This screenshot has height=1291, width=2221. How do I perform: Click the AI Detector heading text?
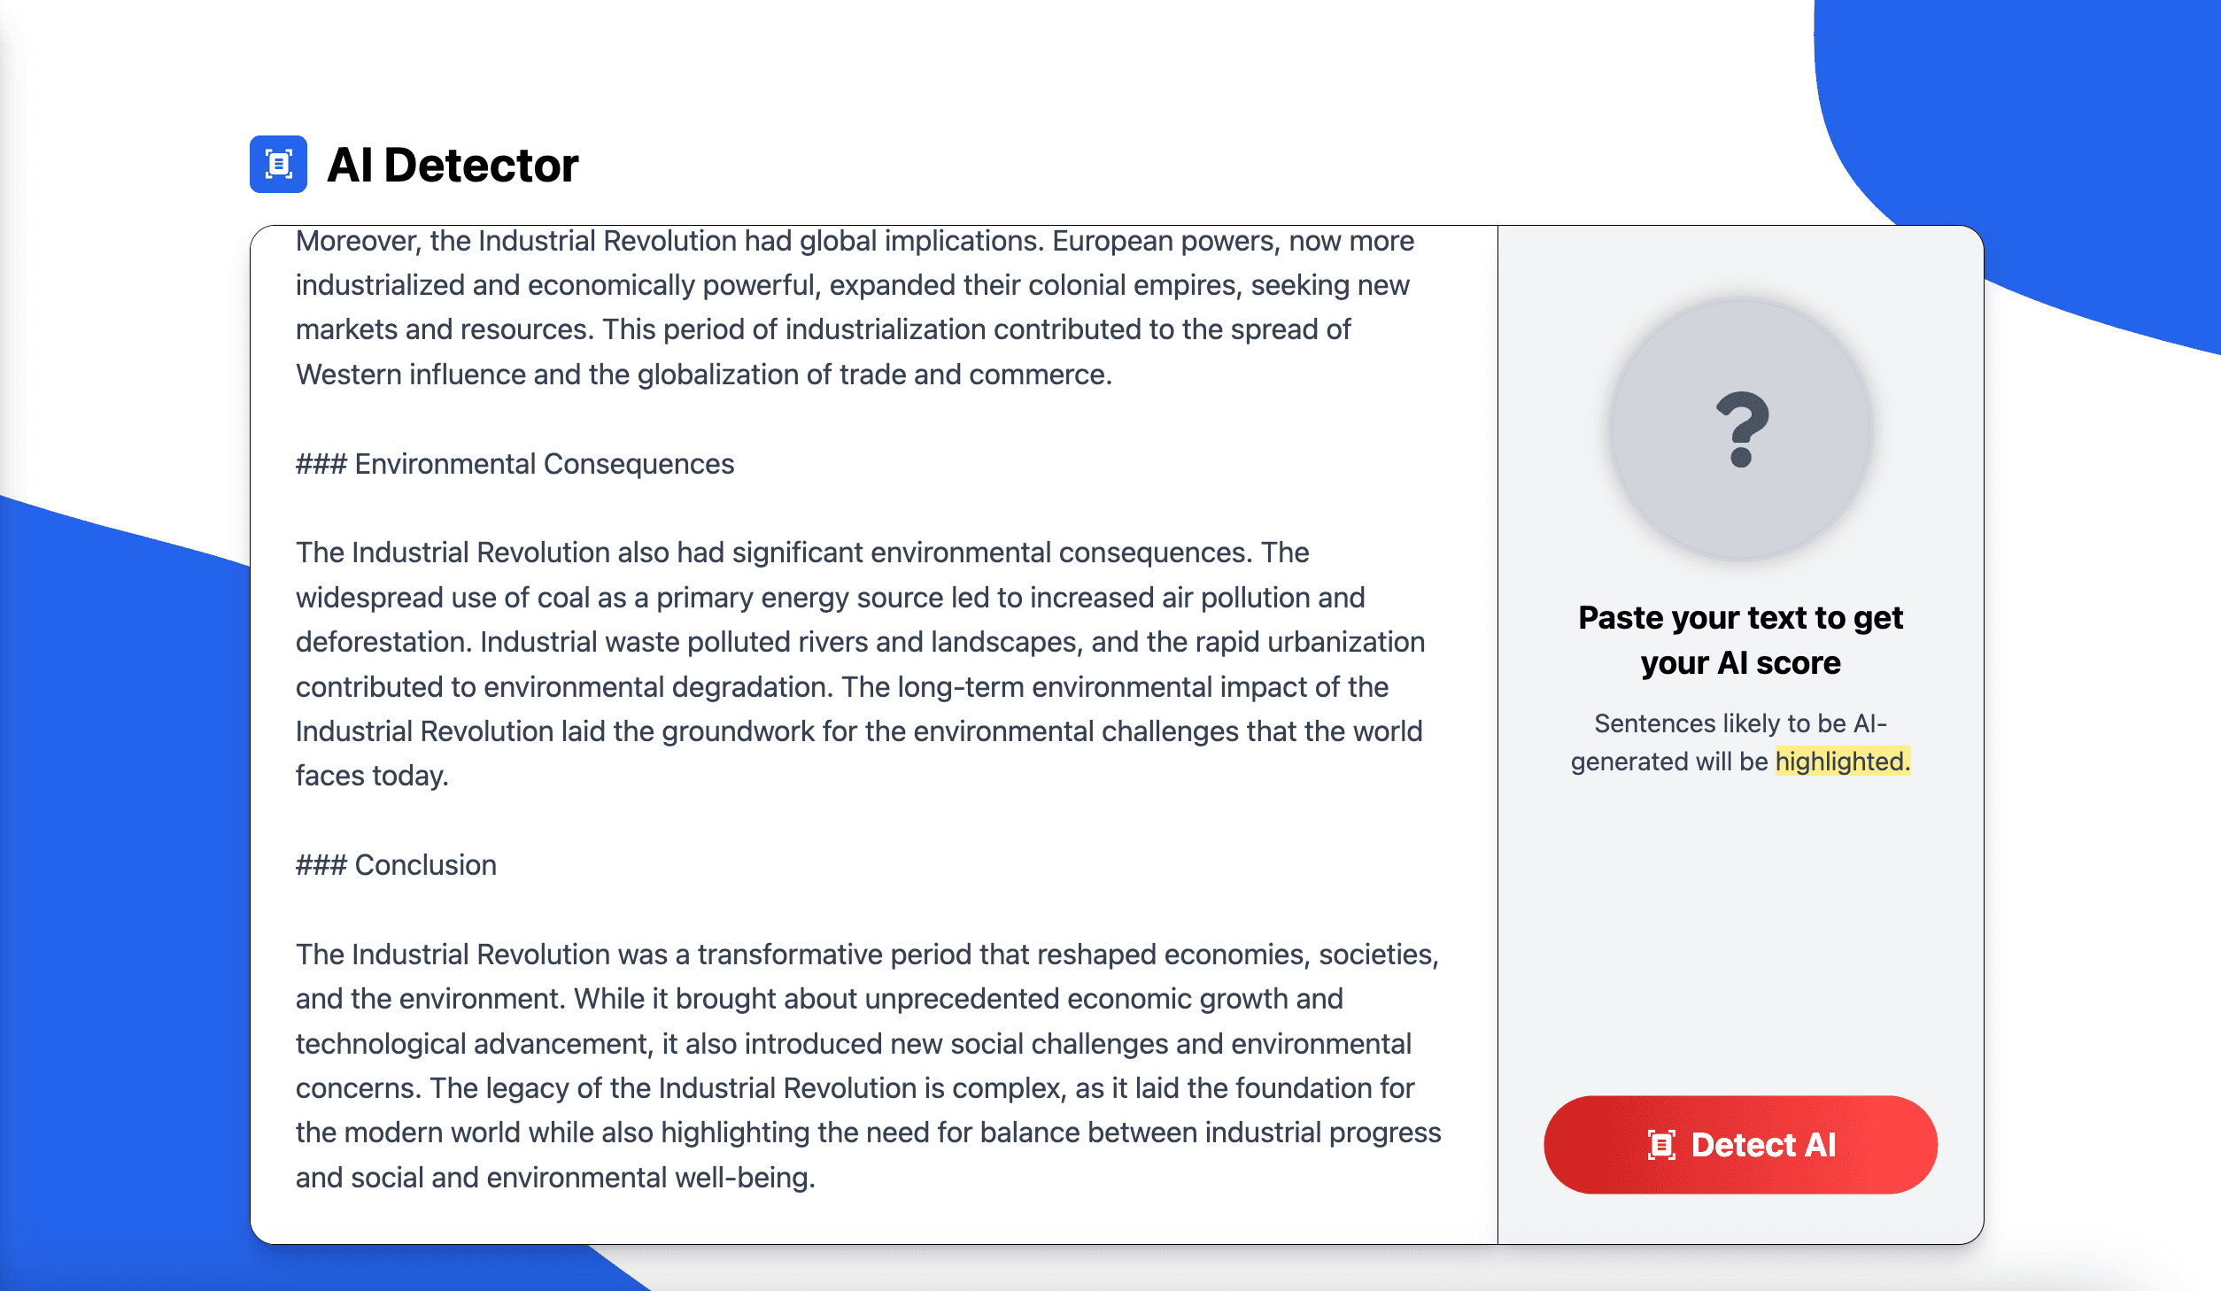click(453, 165)
